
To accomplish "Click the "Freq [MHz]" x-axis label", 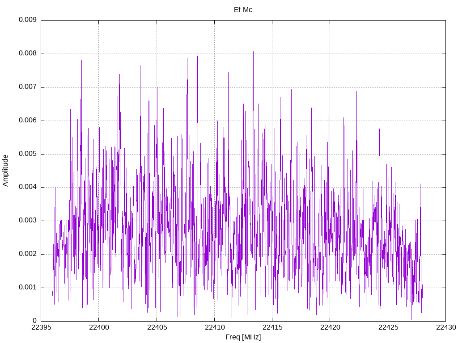I will tap(243, 337).
